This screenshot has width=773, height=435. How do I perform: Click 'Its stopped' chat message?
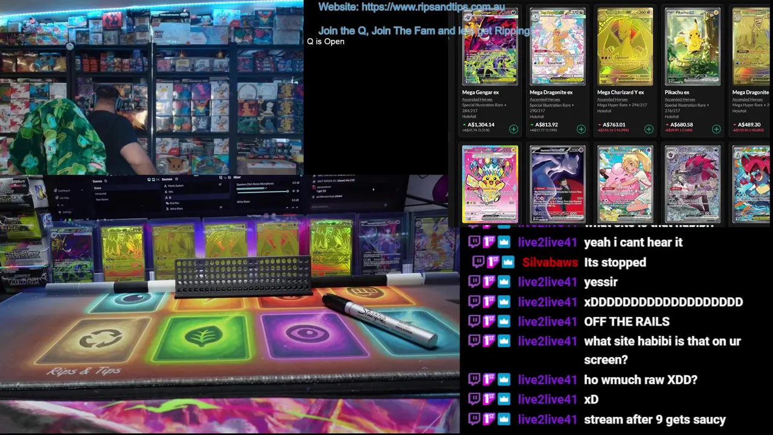point(615,262)
